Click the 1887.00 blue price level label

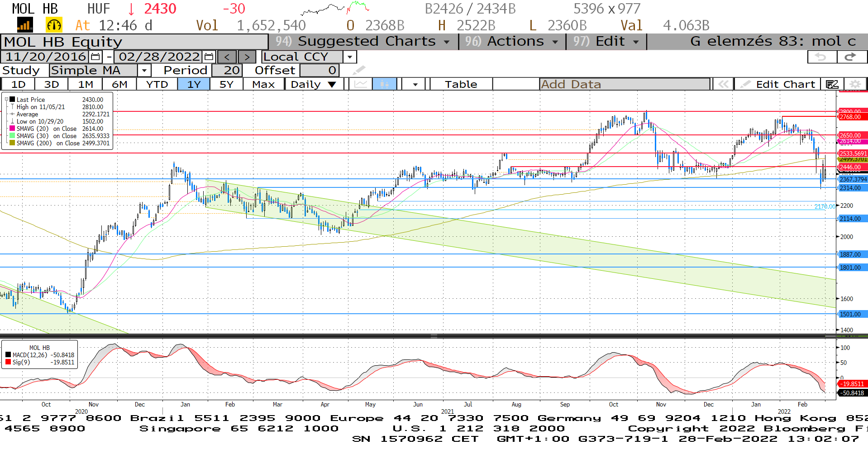(x=853, y=254)
